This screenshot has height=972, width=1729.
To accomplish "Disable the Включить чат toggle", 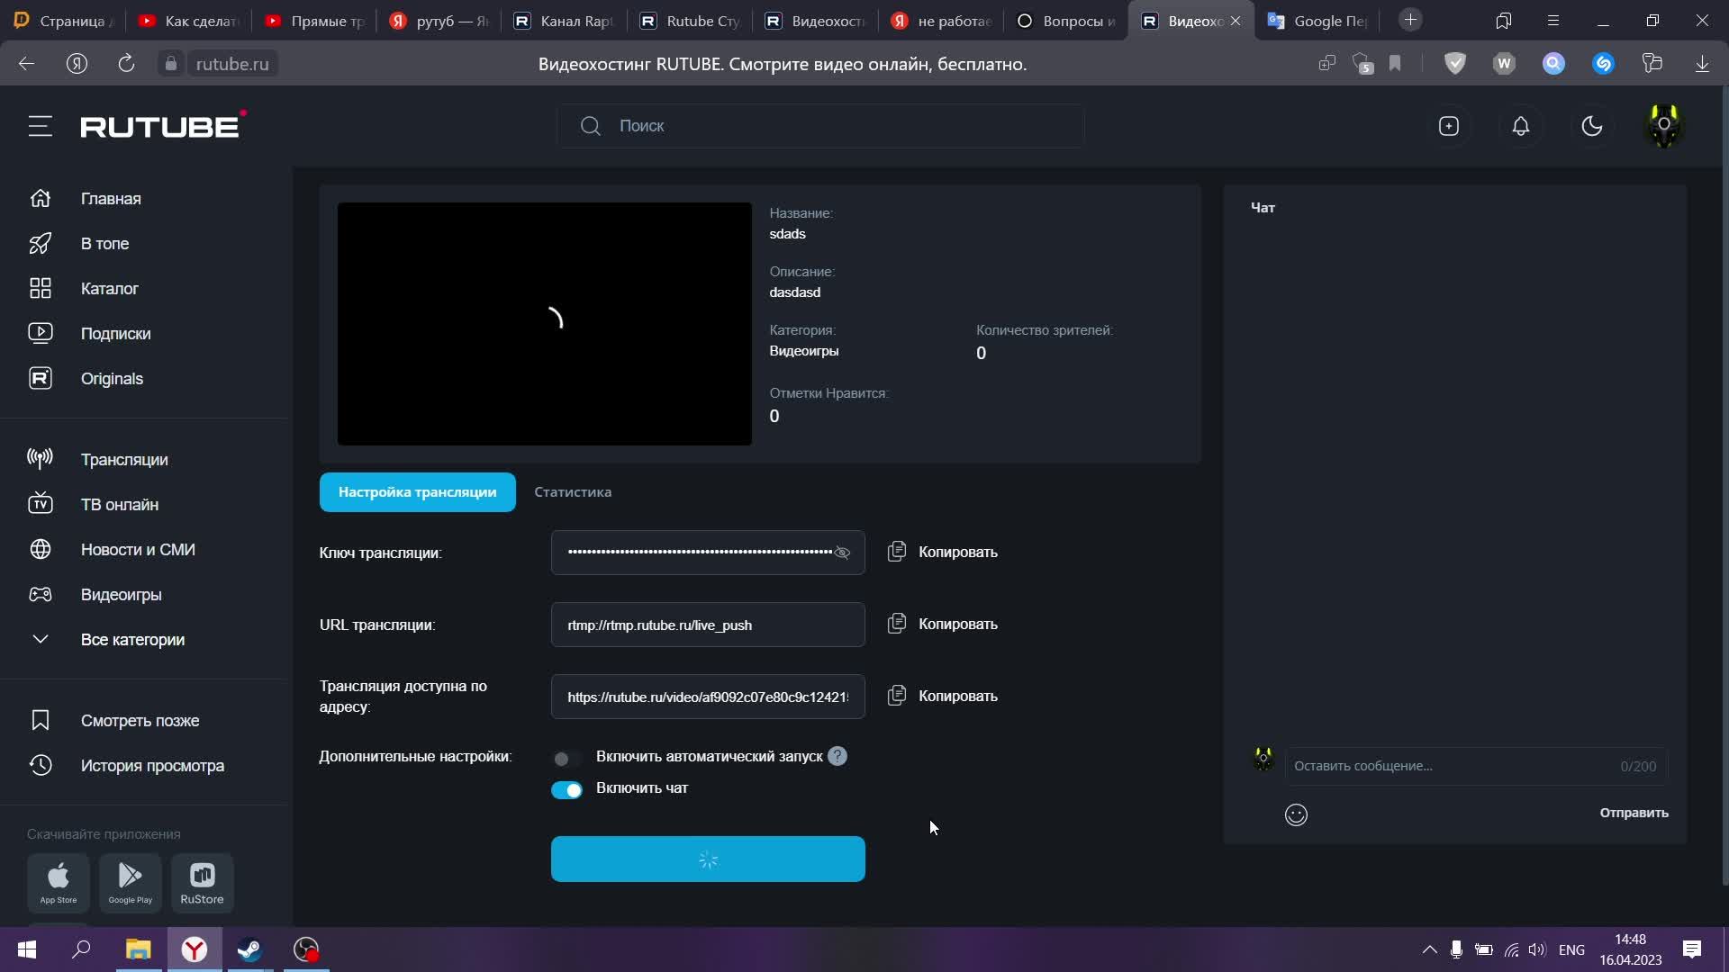I will click(x=566, y=789).
